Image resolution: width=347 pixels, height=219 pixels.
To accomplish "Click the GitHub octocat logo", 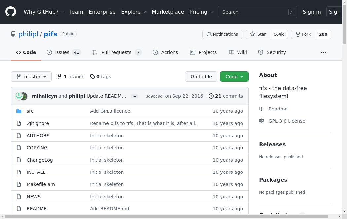I will tap(11, 12).
